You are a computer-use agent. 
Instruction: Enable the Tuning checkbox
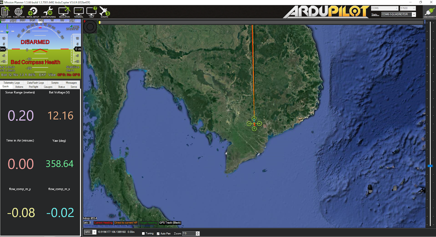[143, 233]
